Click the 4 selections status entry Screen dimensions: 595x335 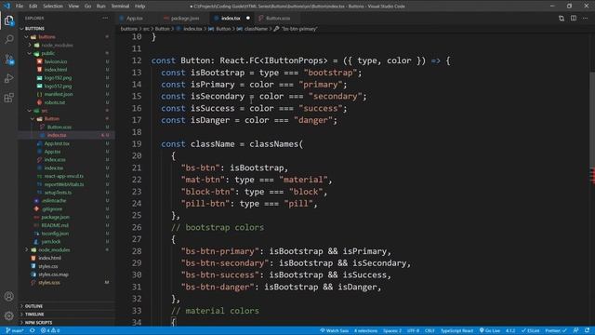pyautogui.click(x=365, y=330)
